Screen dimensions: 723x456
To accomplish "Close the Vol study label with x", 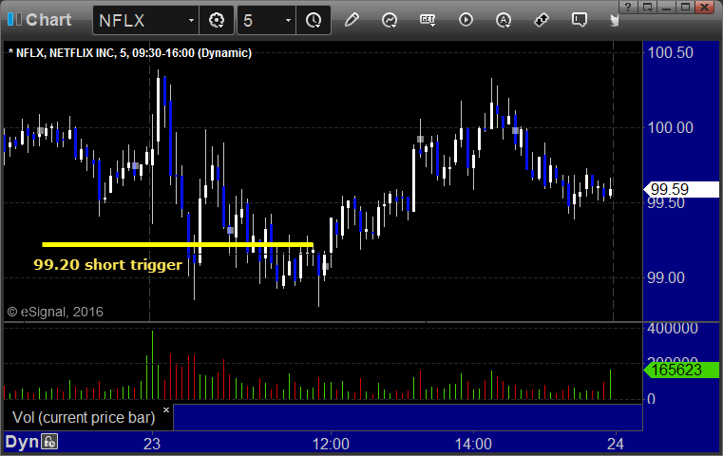I will pyautogui.click(x=166, y=409).
